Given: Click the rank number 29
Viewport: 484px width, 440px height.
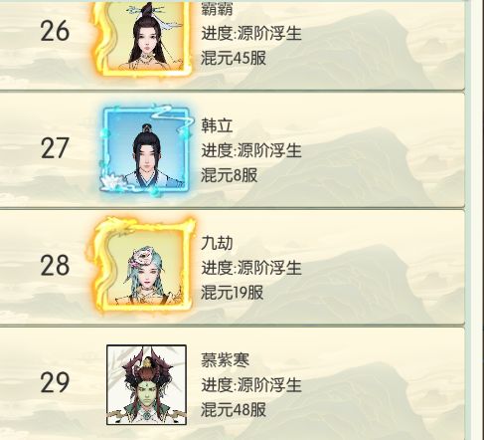Looking at the screenshot, I should coord(55,382).
